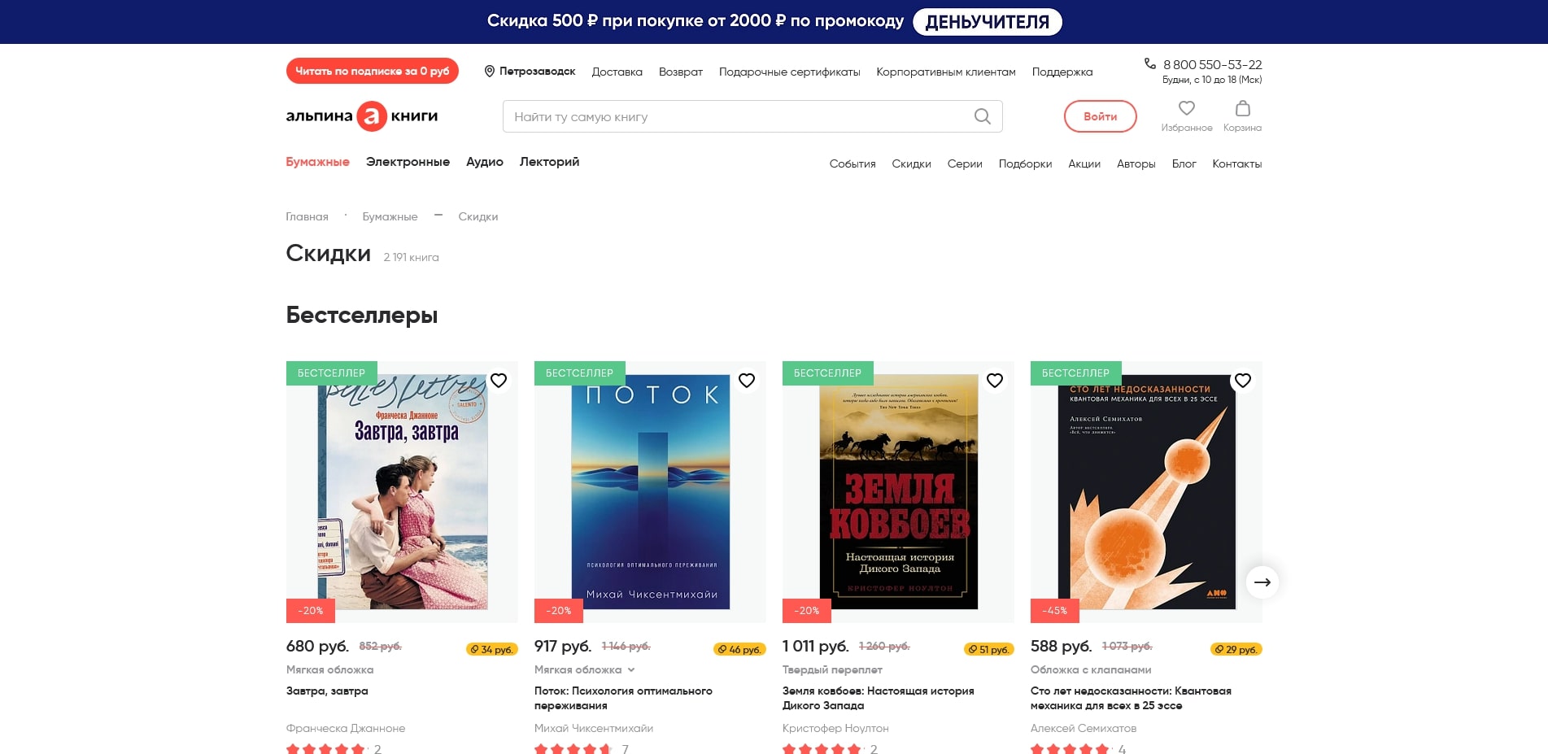
Task: Switch to the Электронные tab
Action: [x=408, y=162]
